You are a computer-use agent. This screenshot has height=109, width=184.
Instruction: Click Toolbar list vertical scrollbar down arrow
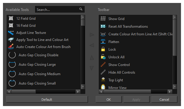coord(175,87)
